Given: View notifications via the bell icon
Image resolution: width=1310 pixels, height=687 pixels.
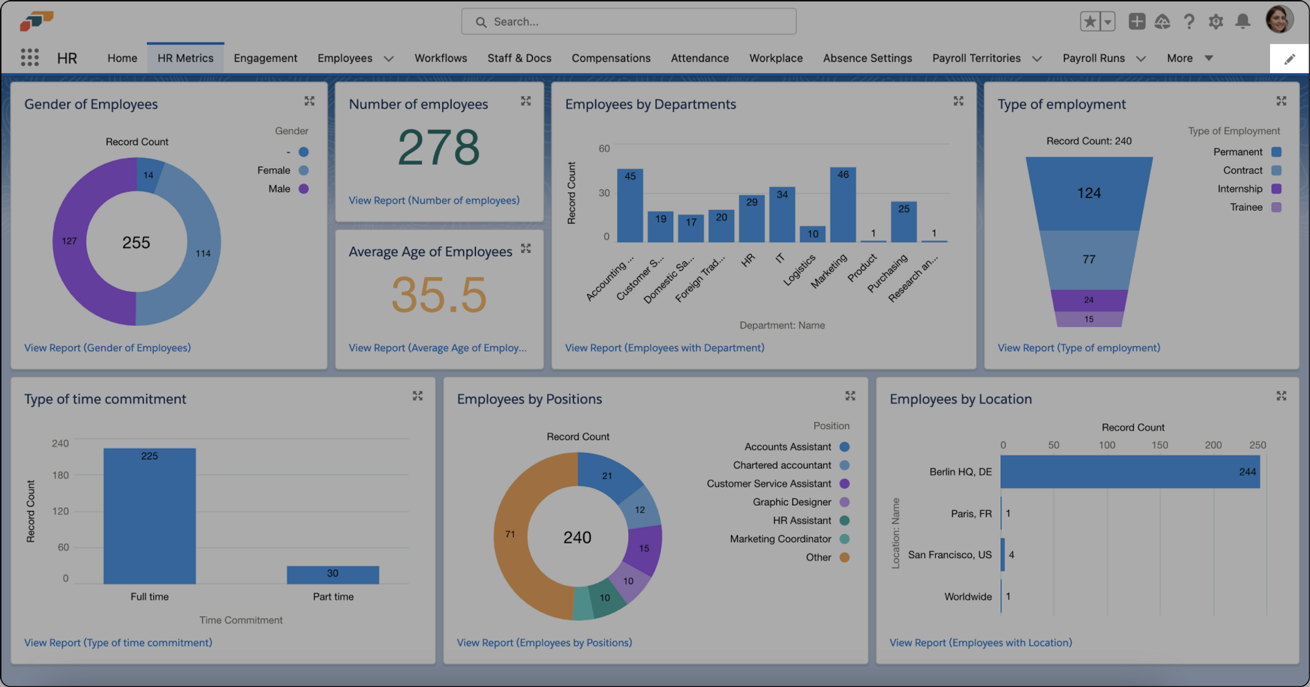Looking at the screenshot, I should pos(1242,21).
